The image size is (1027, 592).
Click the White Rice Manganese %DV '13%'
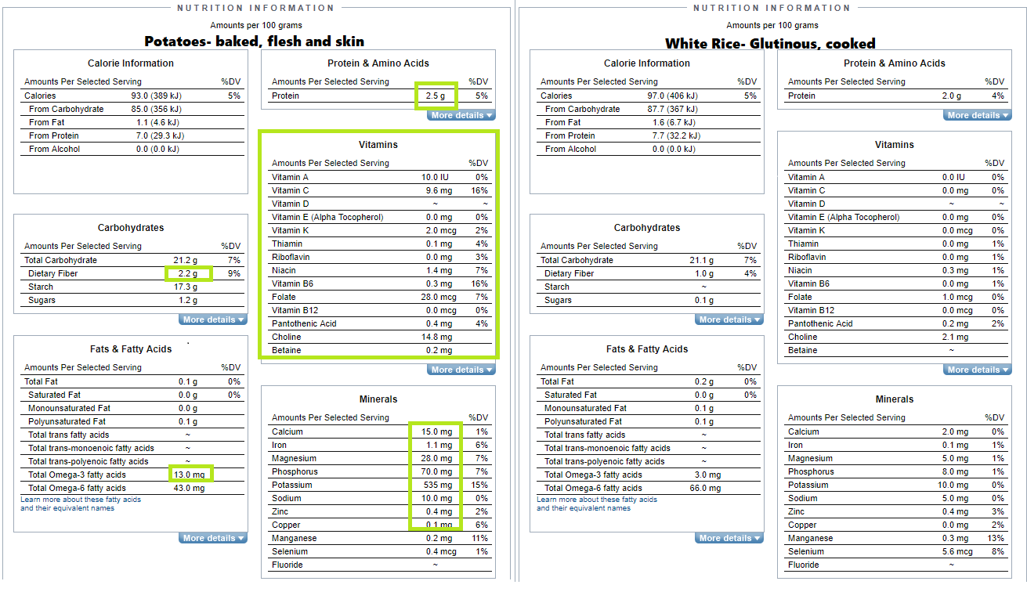tap(996, 538)
